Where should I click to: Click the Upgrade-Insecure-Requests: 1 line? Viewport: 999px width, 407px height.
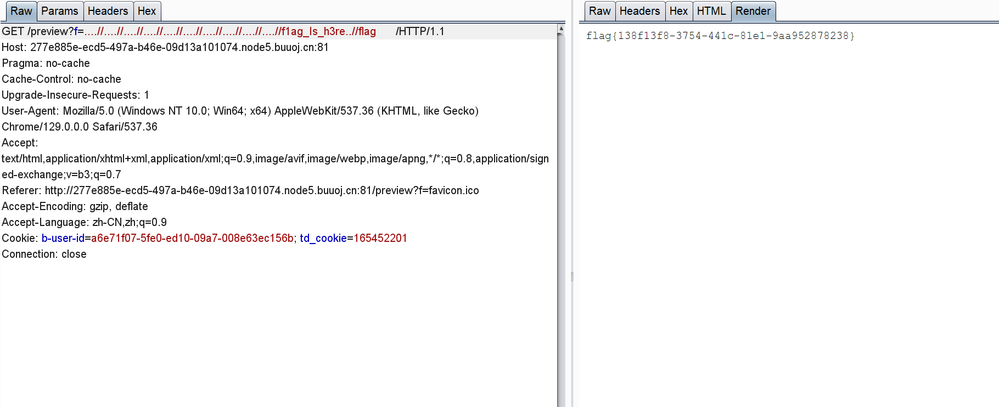[x=75, y=95]
